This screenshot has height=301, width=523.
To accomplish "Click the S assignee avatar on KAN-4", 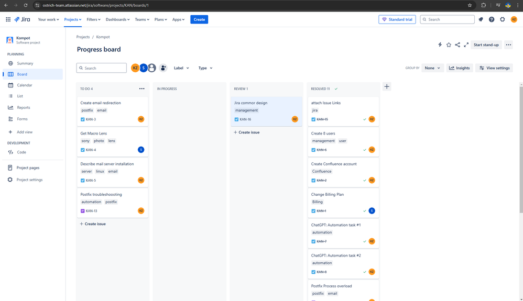I will click(x=141, y=150).
